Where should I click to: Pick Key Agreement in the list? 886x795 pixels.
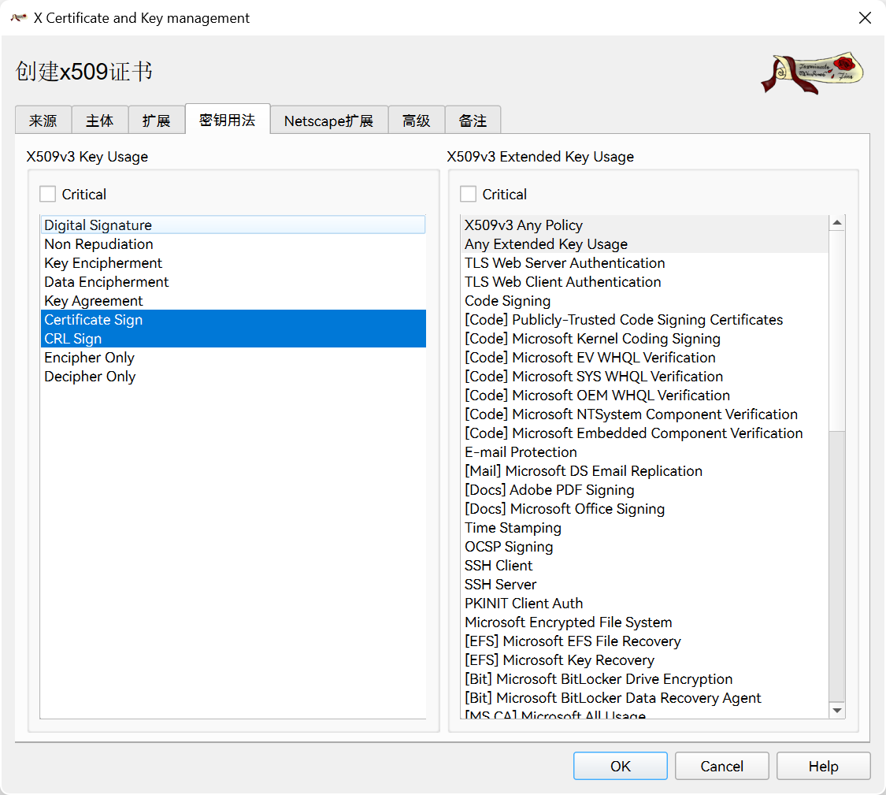233,300
